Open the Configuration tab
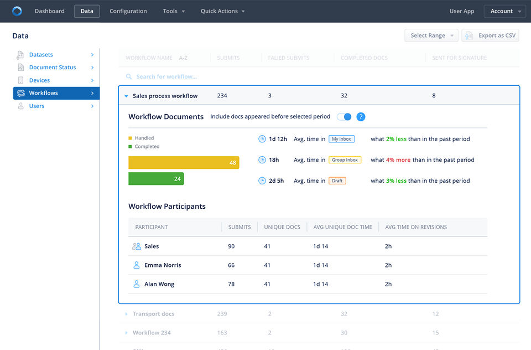This screenshot has height=350, width=531. 128,11
